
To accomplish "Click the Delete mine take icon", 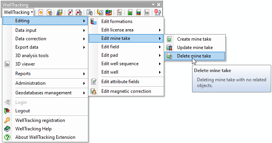I will point(169,56).
